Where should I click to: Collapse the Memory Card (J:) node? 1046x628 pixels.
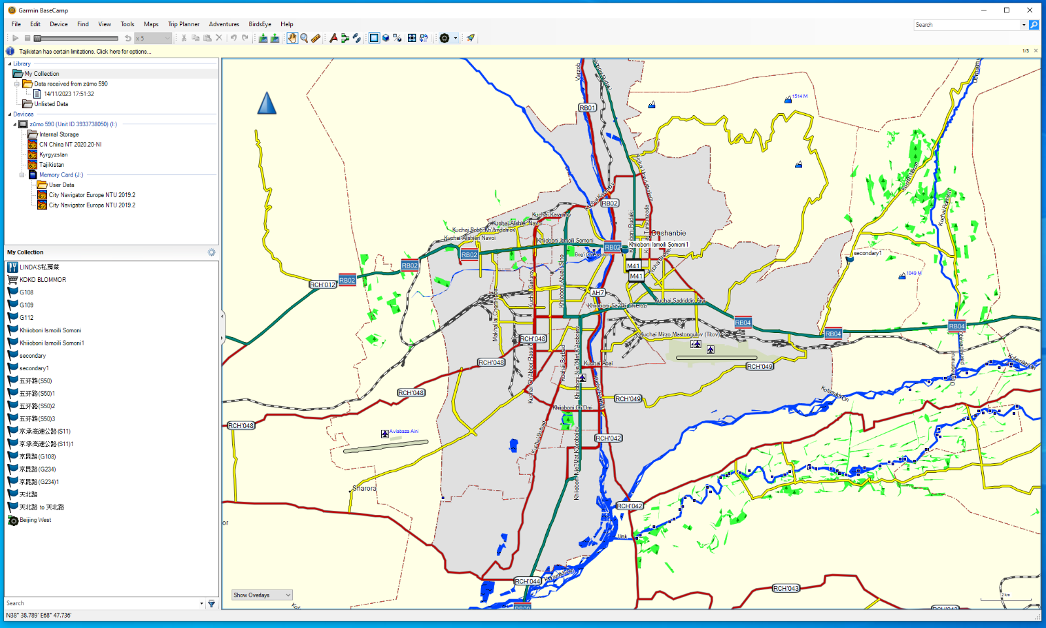pyautogui.click(x=22, y=175)
